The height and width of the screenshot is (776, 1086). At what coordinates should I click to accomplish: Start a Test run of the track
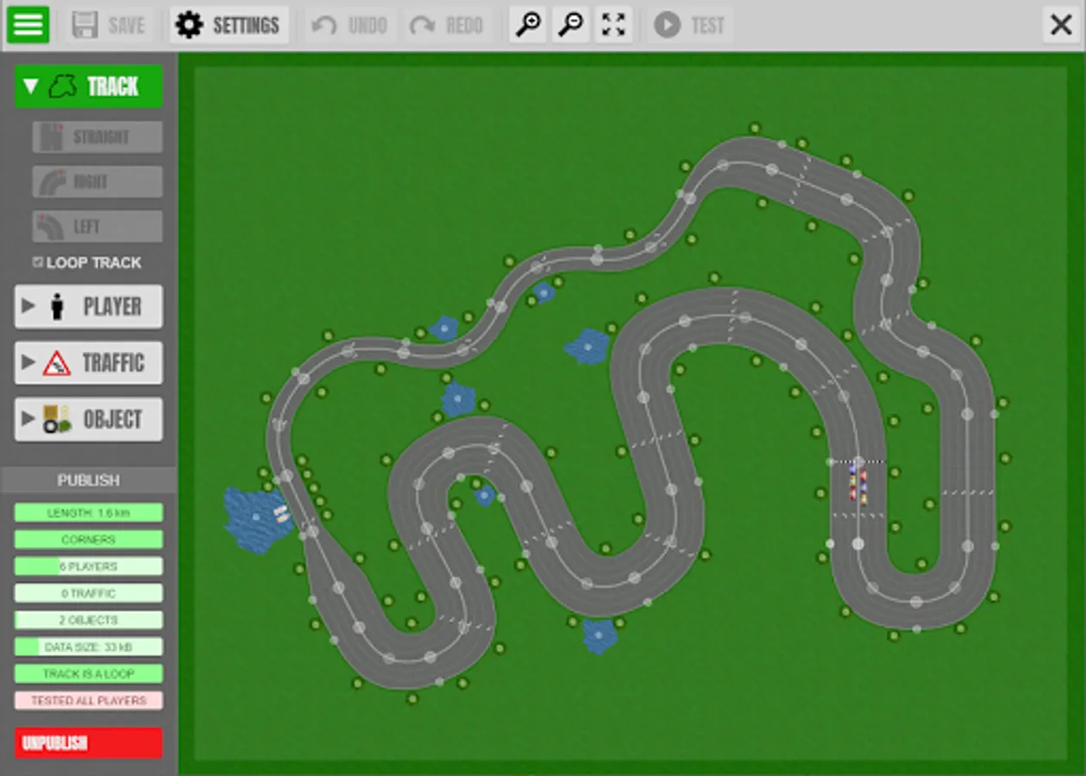[690, 25]
